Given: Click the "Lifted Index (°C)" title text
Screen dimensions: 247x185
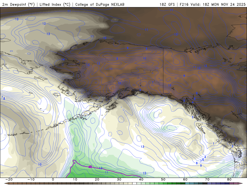Looking at the screenshot, I should tap(55, 4).
